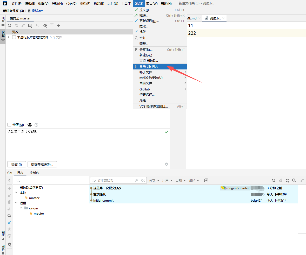Select 管理远程... in Git menu

(160, 95)
